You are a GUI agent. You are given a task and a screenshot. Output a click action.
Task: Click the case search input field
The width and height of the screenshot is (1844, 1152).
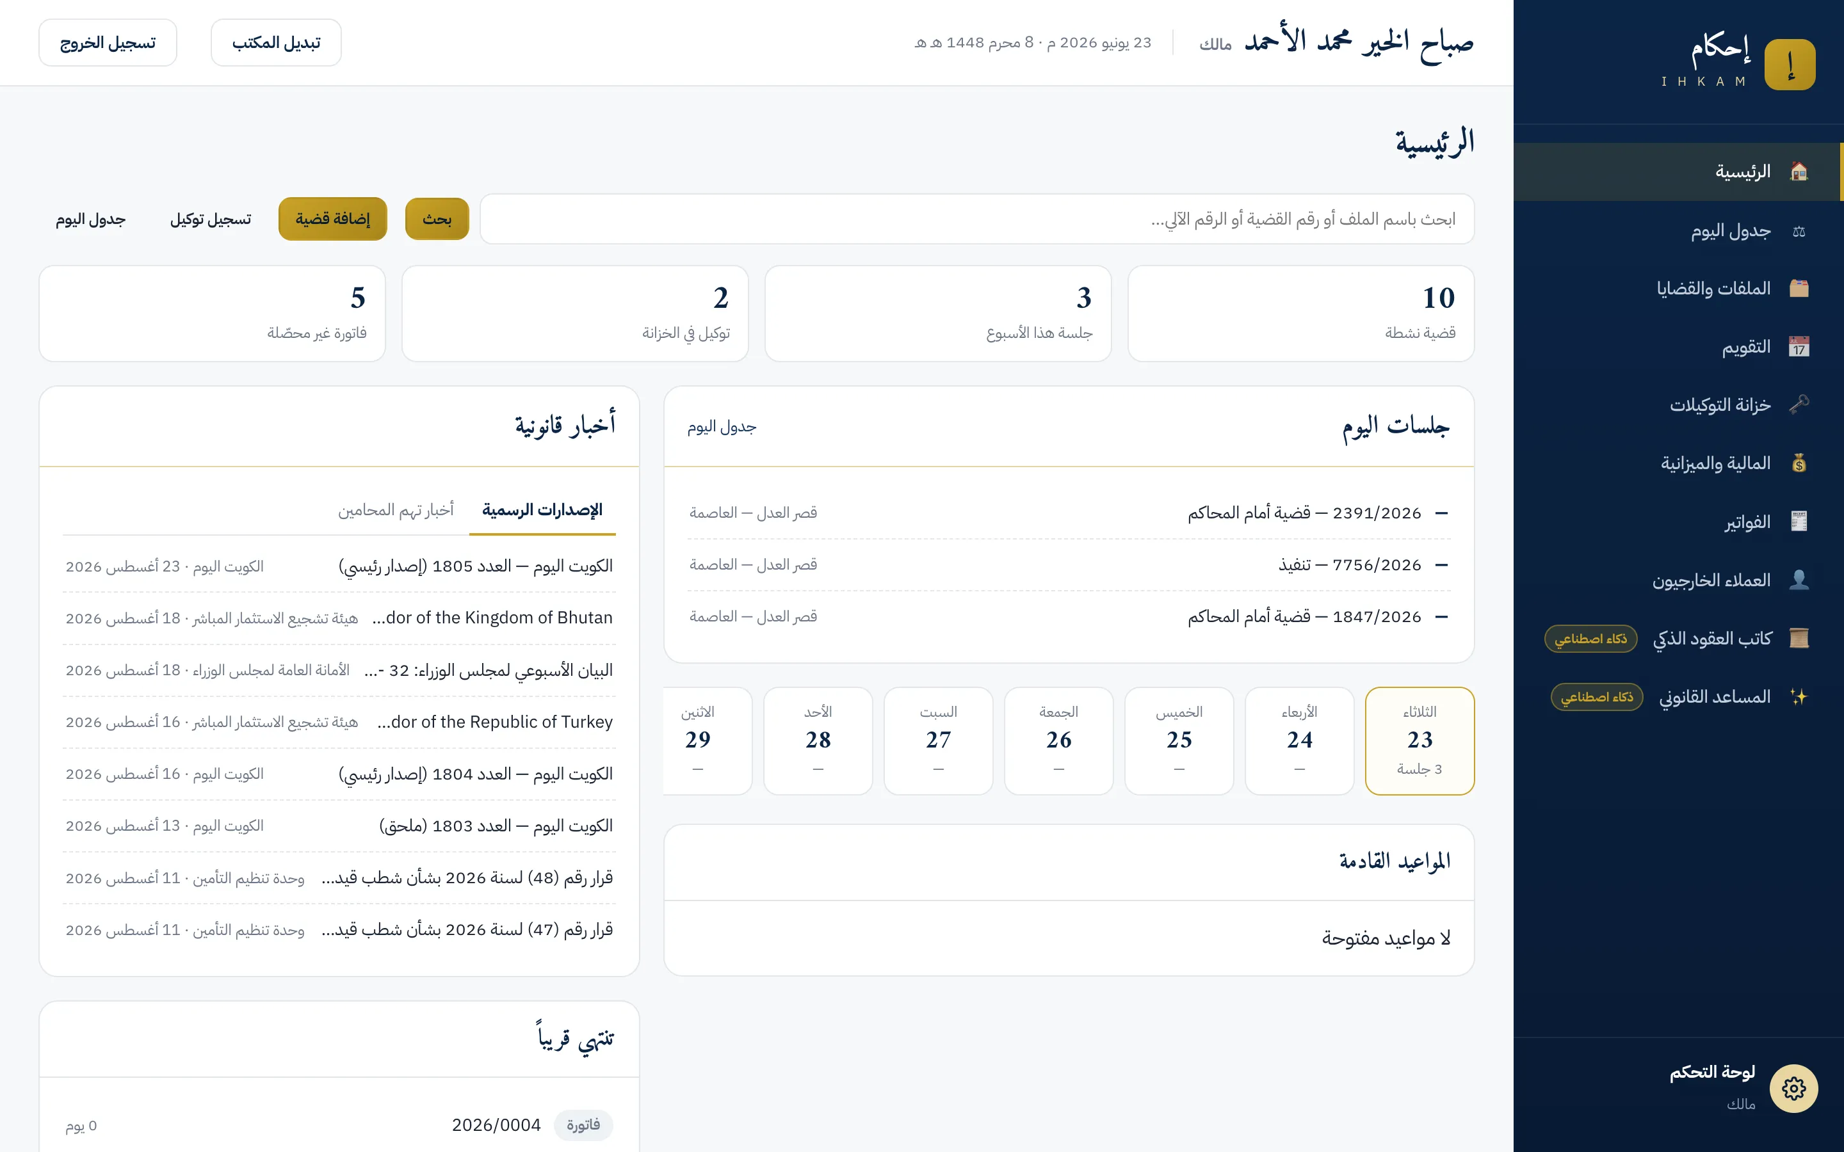point(977,220)
